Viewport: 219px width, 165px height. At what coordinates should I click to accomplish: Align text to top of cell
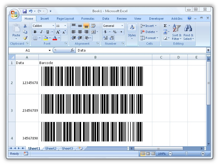point(74,26)
